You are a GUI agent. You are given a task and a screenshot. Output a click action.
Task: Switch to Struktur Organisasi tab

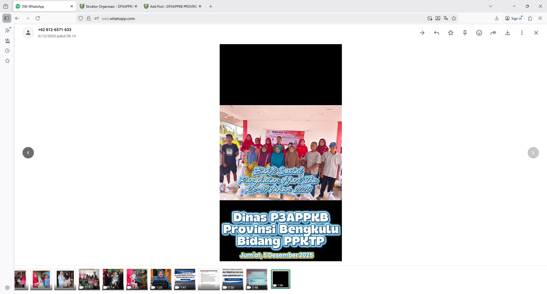(x=108, y=6)
